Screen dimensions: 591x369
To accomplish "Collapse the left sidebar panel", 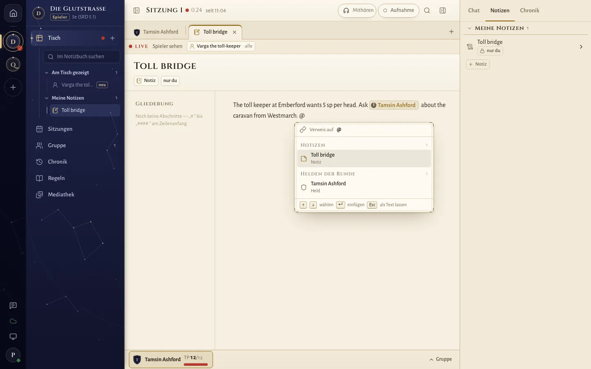I will [137, 10].
